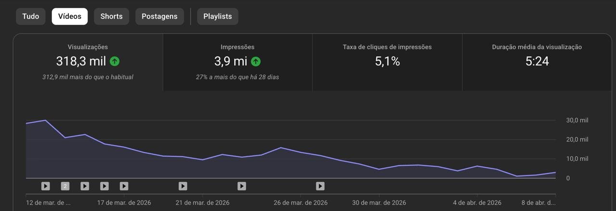The width and height of the screenshot is (616, 211).
Task: Select the Shorts tab
Action: click(111, 16)
